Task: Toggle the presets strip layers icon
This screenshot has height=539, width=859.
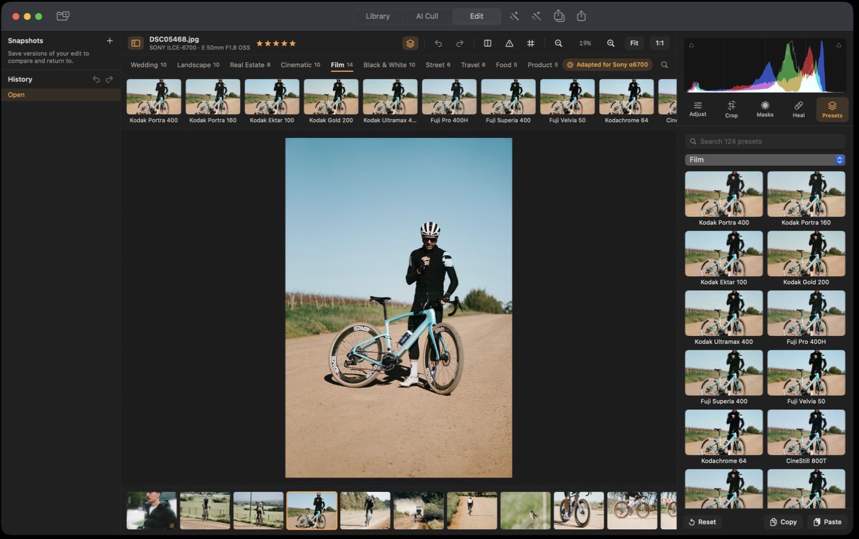Action: point(410,43)
